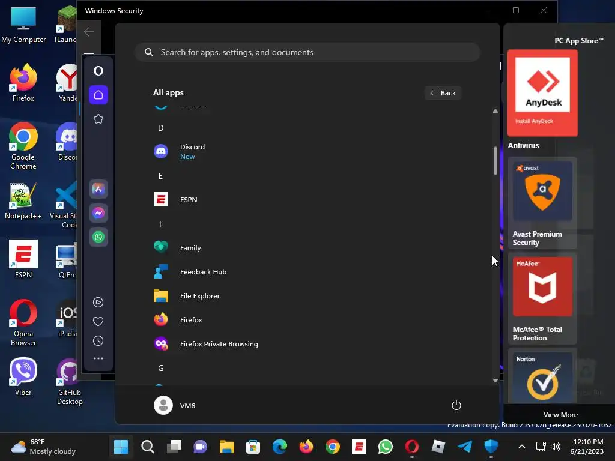This screenshot has width=615, height=461.
Task: Open Telegram from the taskbar
Action: click(x=465, y=447)
